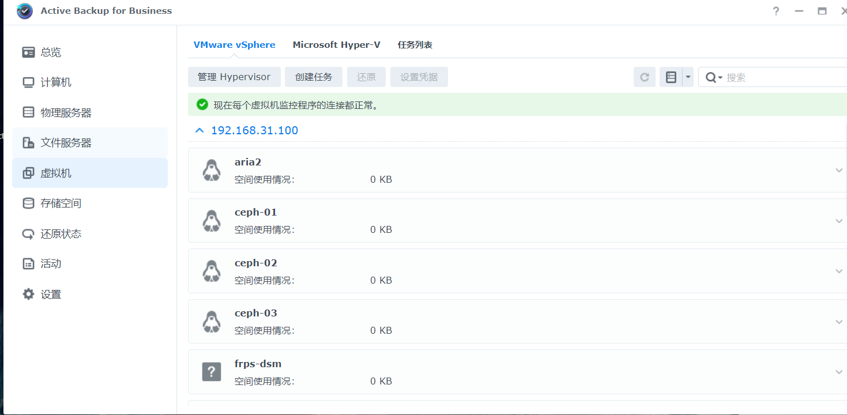847x415 pixels.
Task: Expand the aria2 row details chevron
Action: [x=839, y=171]
